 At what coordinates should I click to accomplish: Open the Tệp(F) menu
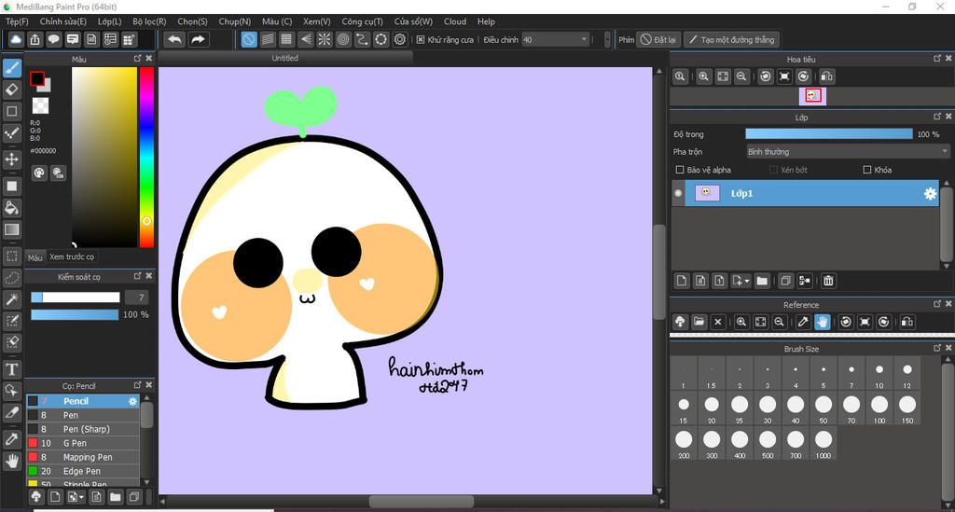17,21
